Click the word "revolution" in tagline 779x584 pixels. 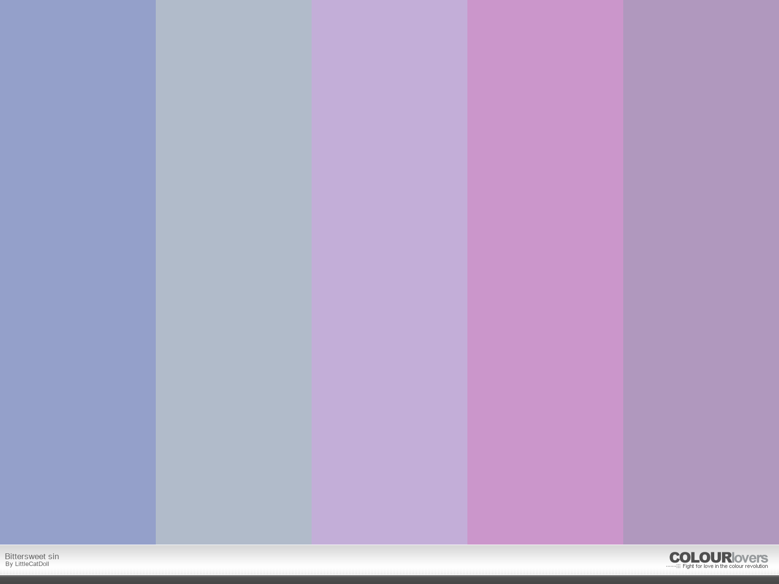[x=755, y=566]
